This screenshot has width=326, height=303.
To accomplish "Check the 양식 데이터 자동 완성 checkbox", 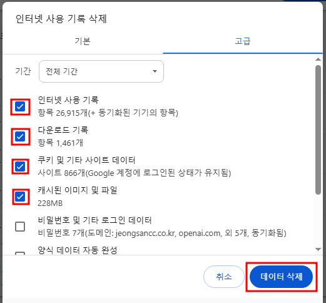I will click(x=20, y=254).
